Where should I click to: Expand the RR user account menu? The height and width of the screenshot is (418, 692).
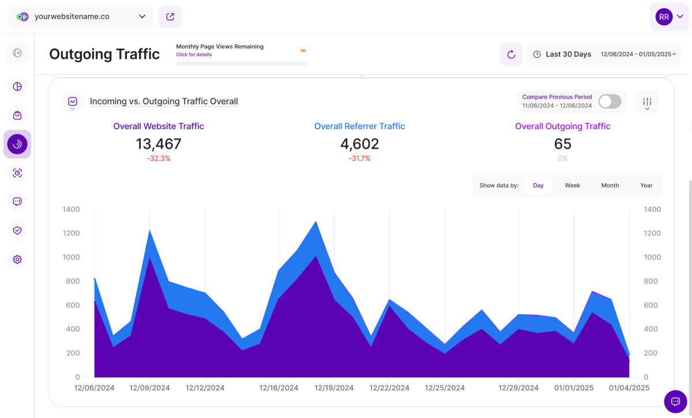(669, 17)
